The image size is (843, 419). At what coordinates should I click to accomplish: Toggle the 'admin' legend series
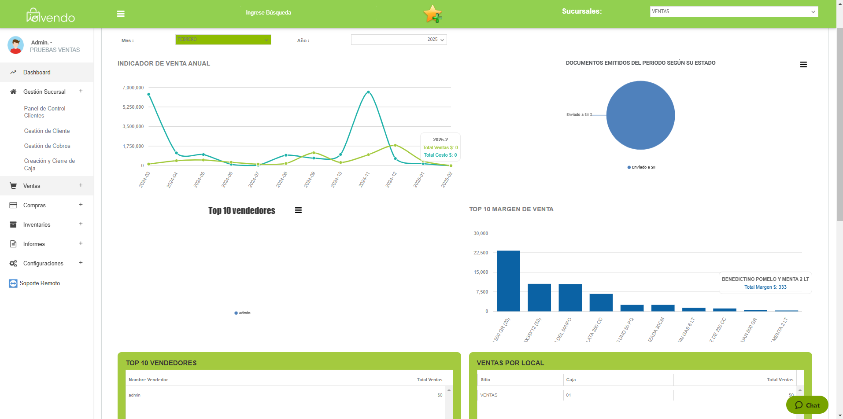pyautogui.click(x=242, y=313)
